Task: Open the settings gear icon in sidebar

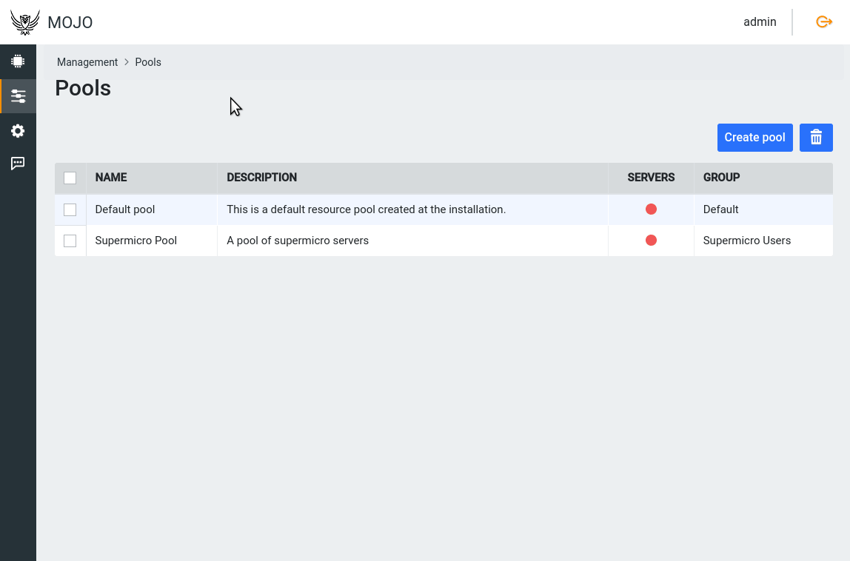Action: (x=18, y=131)
